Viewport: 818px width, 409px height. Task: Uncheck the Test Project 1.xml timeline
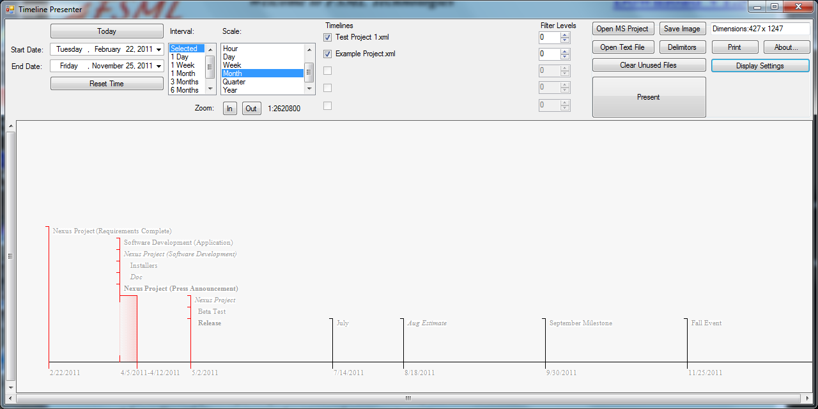click(328, 38)
